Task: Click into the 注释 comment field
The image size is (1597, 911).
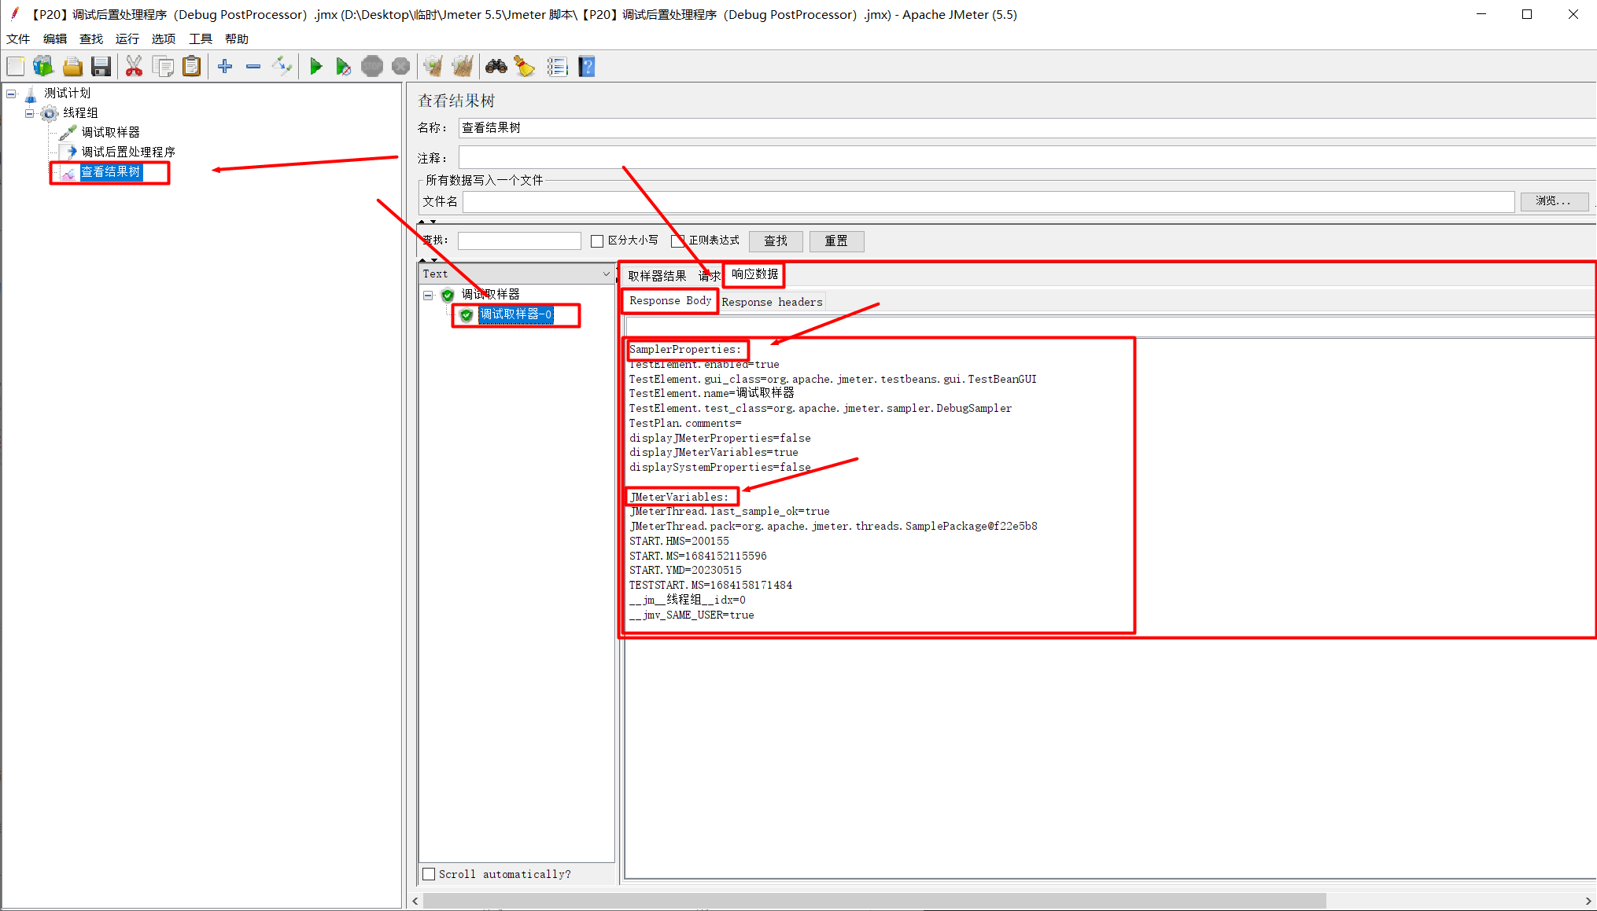Action: coord(1027,157)
